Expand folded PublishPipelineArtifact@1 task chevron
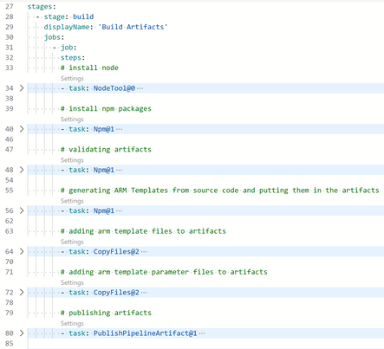The width and height of the screenshot is (384, 349). 22,333
